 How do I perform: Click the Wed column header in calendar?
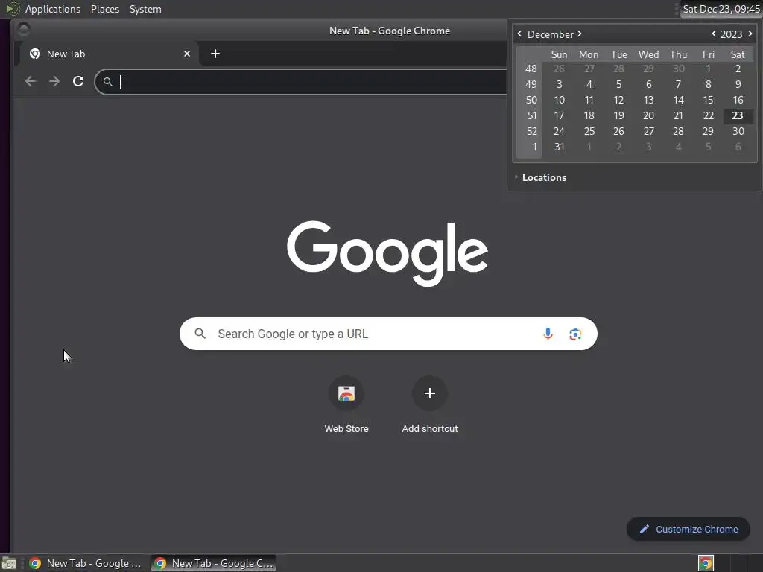649,54
